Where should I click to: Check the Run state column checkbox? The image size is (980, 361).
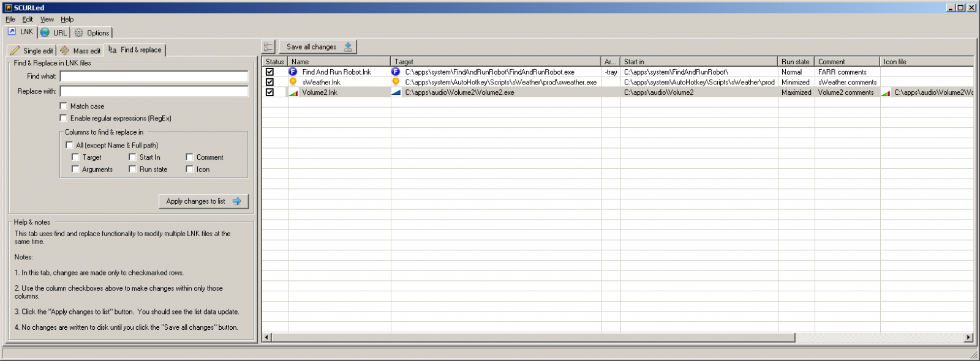point(132,169)
